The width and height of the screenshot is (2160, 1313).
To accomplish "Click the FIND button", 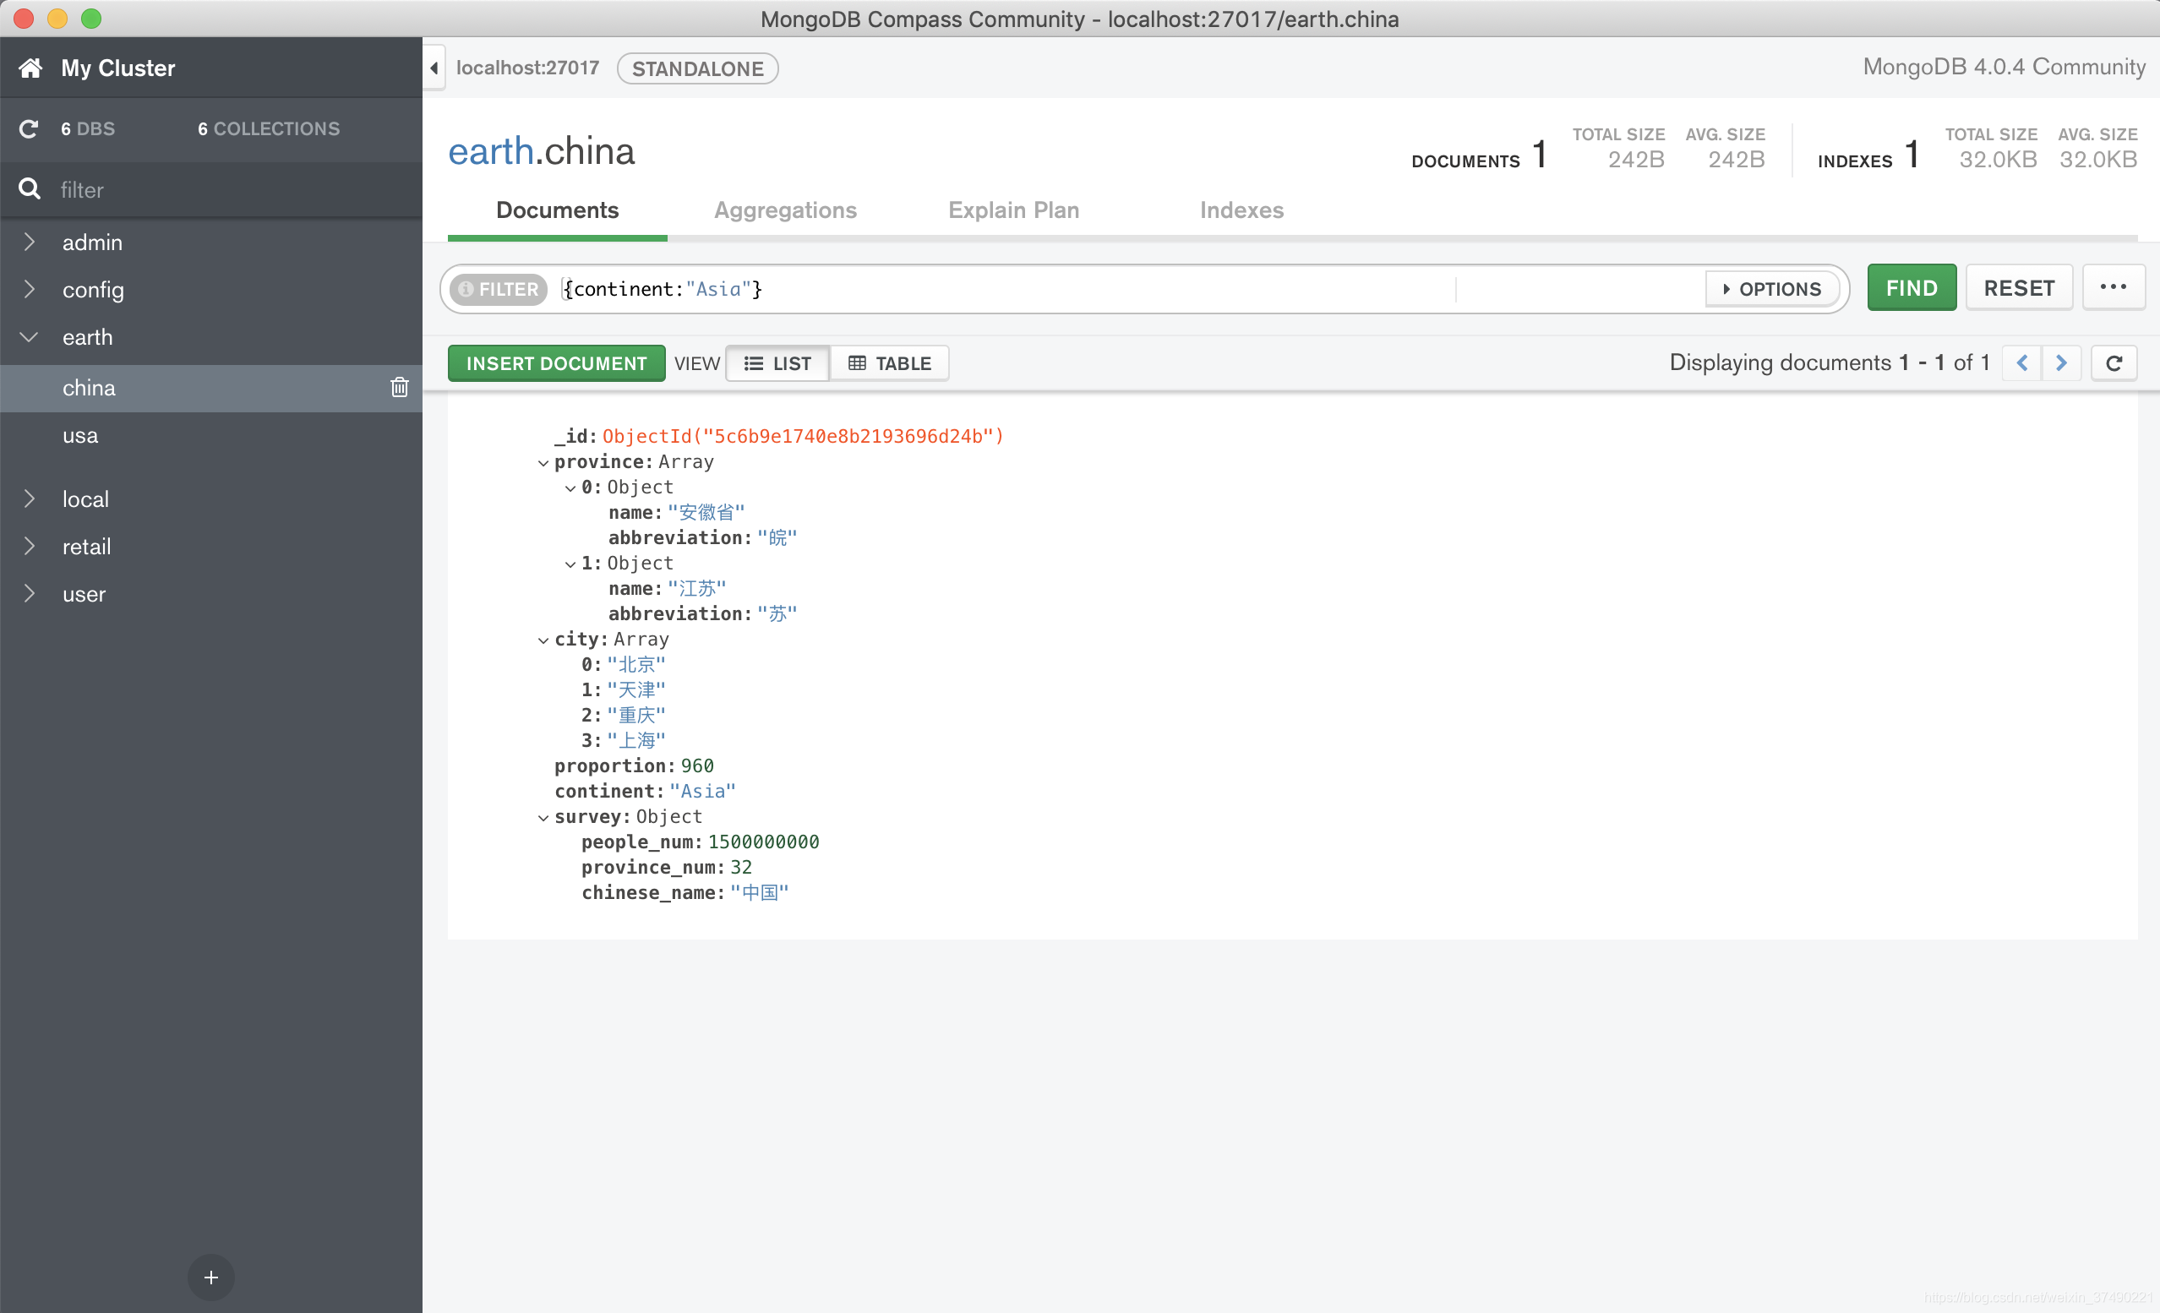I will click(x=1911, y=287).
